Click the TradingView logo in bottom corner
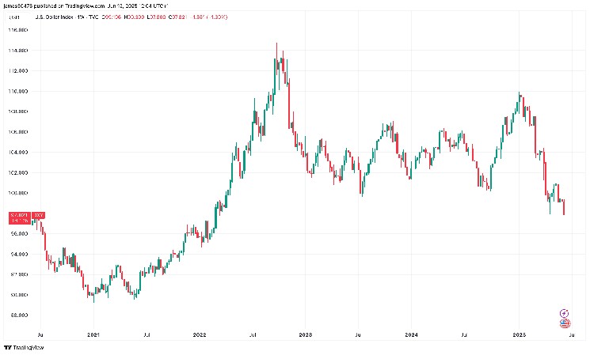Viewport: 590px width, 355px height. click(x=24, y=347)
